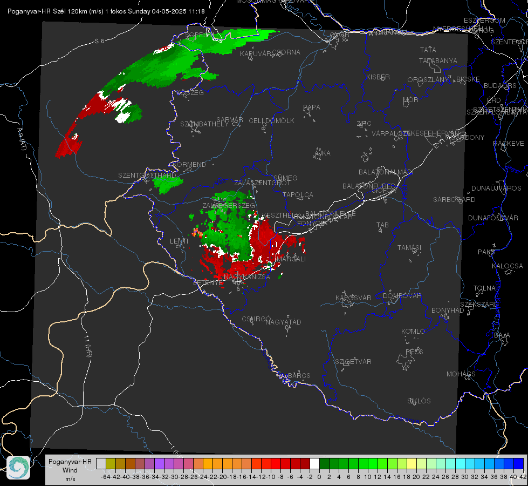
Task: Click the 'TAMASI' city label
Action: tap(409, 248)
